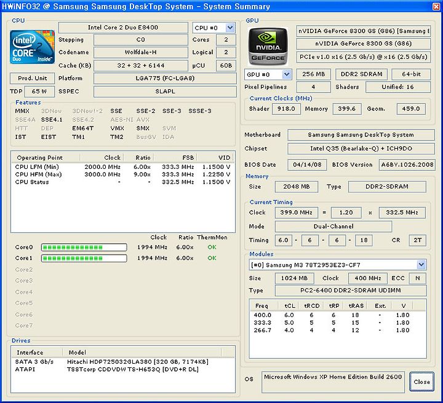Click the 400.0 frequency timing row
The image size is (443, 403).
[338, 315]
